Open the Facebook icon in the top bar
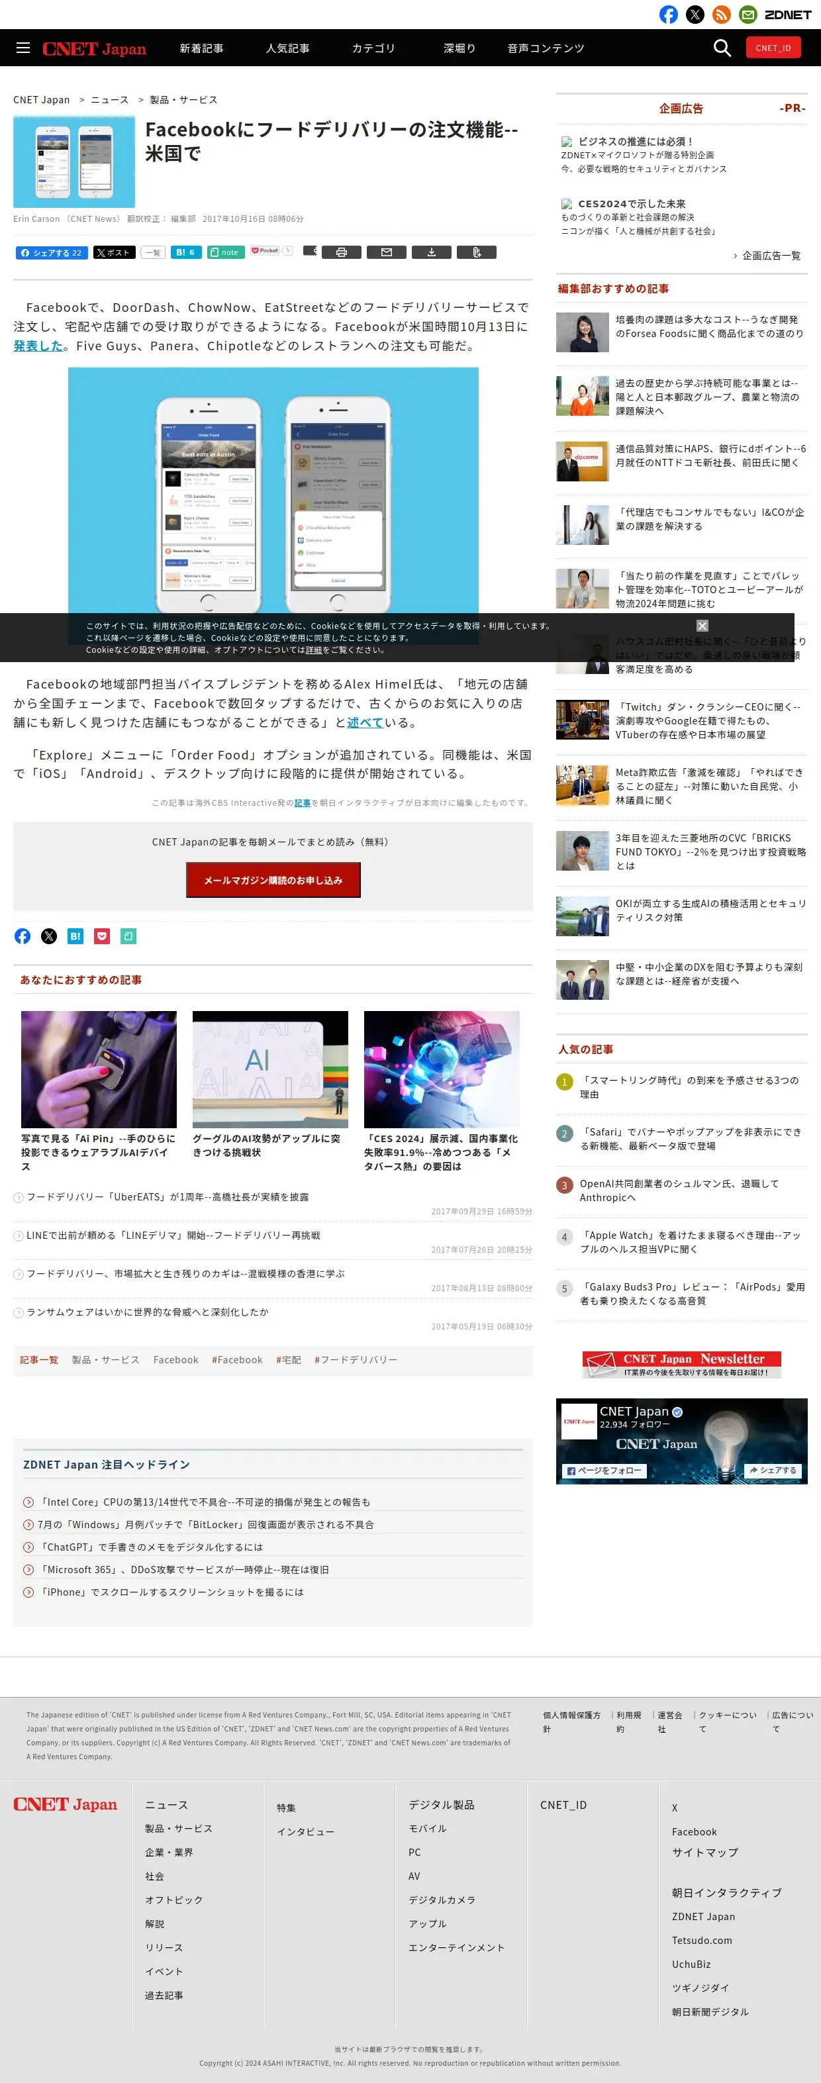 pyautogui.click(x=668, y=15)
